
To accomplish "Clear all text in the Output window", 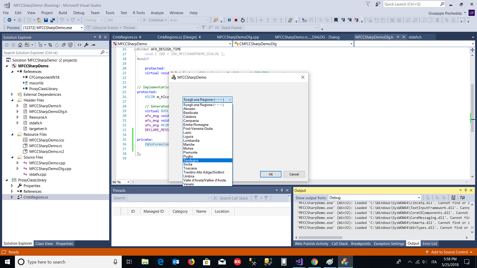I will (453, 198).
